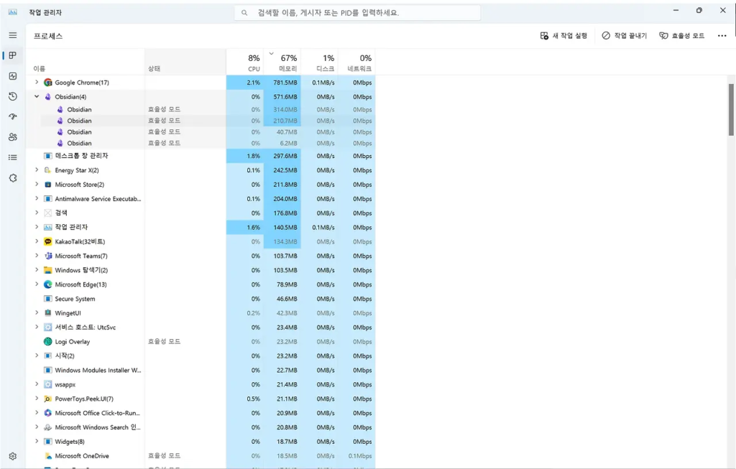Open the Performance page icon in sidebar
736x469 pixels.
[x=13, y=76]
